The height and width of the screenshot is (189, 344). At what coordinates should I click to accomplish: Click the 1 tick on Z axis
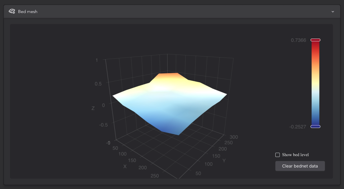point(97,60)
